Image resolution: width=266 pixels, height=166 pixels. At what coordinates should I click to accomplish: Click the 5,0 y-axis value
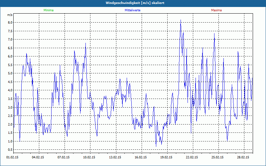click(11, 73)
